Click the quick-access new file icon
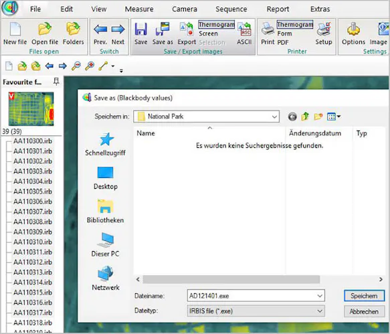 coord(9,66)
